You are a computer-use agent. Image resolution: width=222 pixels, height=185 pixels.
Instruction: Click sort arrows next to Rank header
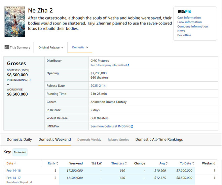click(x=57, y=163)
